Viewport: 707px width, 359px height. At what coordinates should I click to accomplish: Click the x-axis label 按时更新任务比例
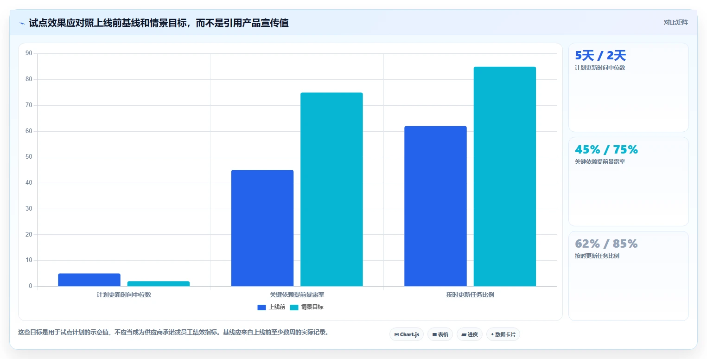tap(470, 295)
